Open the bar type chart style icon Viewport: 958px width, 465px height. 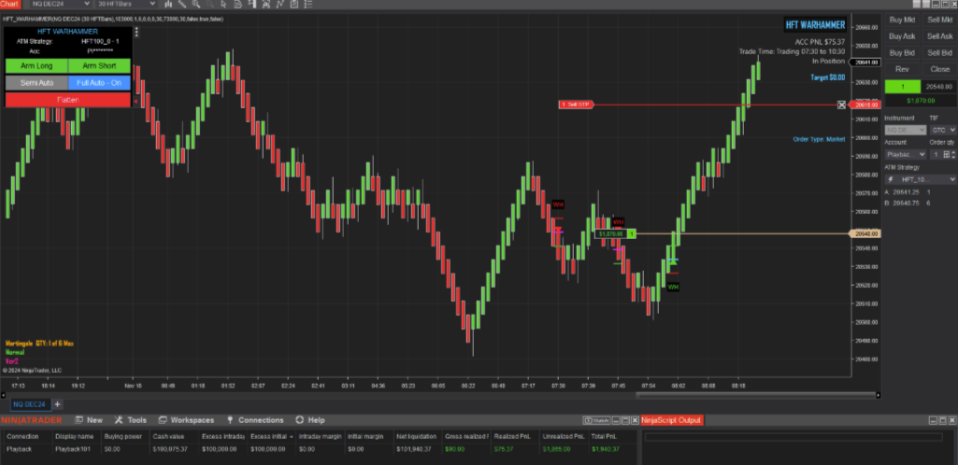[168, 4]
